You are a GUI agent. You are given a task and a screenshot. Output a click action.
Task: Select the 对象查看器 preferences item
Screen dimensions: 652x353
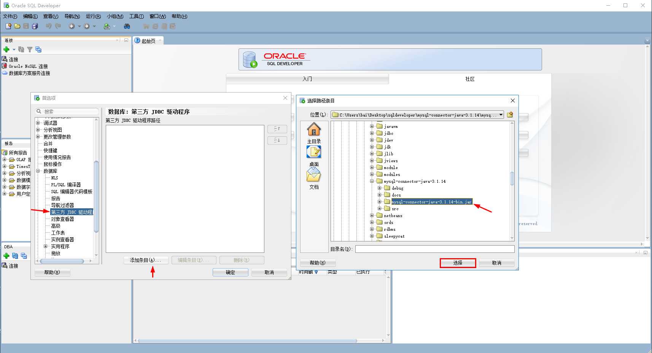62,219
